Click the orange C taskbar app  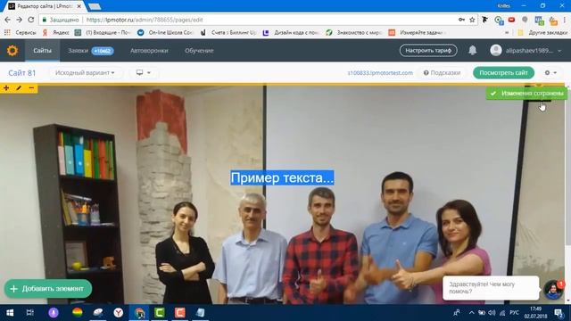180,313
